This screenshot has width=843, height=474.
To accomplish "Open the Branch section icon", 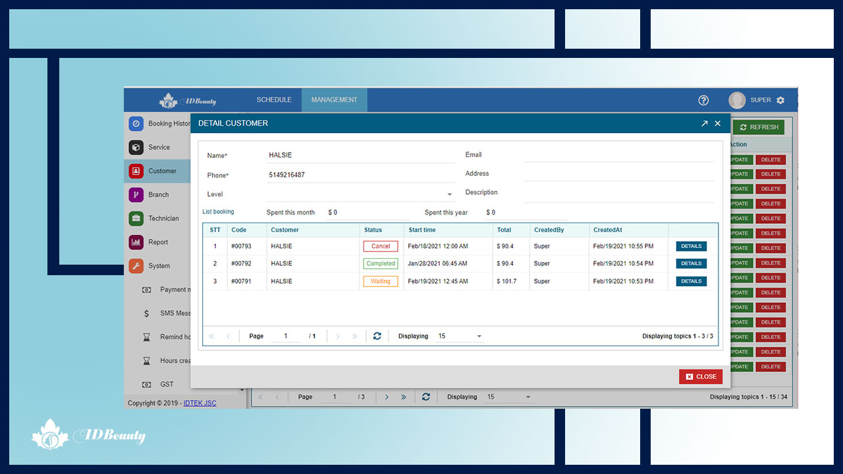I will (136, 195).
